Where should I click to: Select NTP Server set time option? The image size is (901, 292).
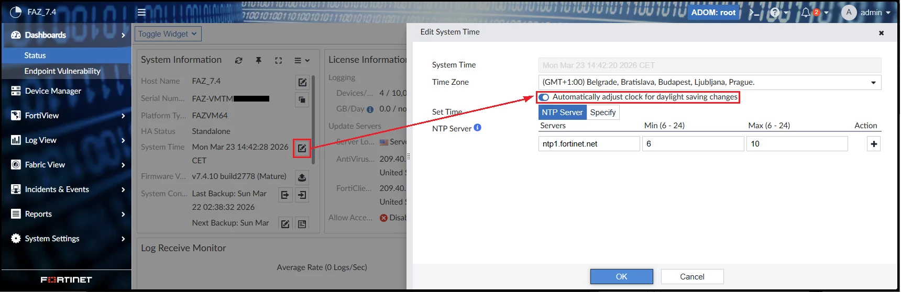[x=562, y=113]
